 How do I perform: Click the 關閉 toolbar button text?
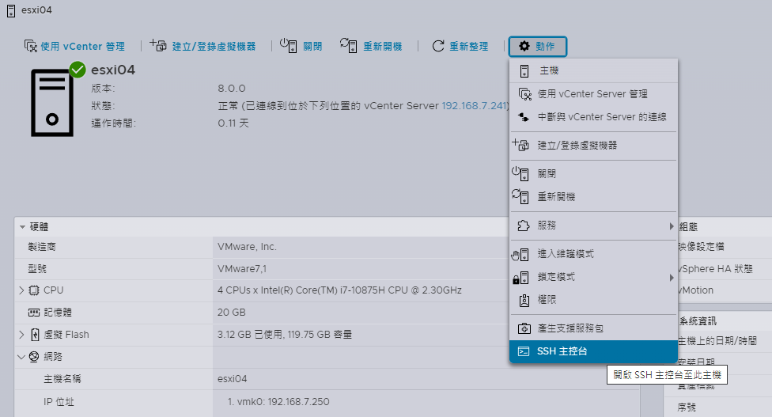[x=312, y=46]
